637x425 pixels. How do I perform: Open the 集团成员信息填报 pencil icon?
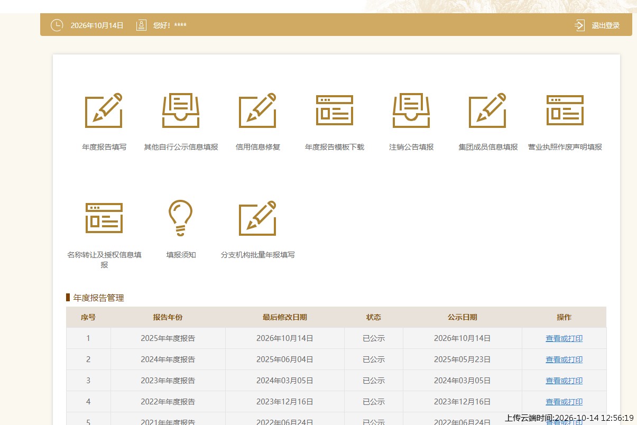point(488,110)
